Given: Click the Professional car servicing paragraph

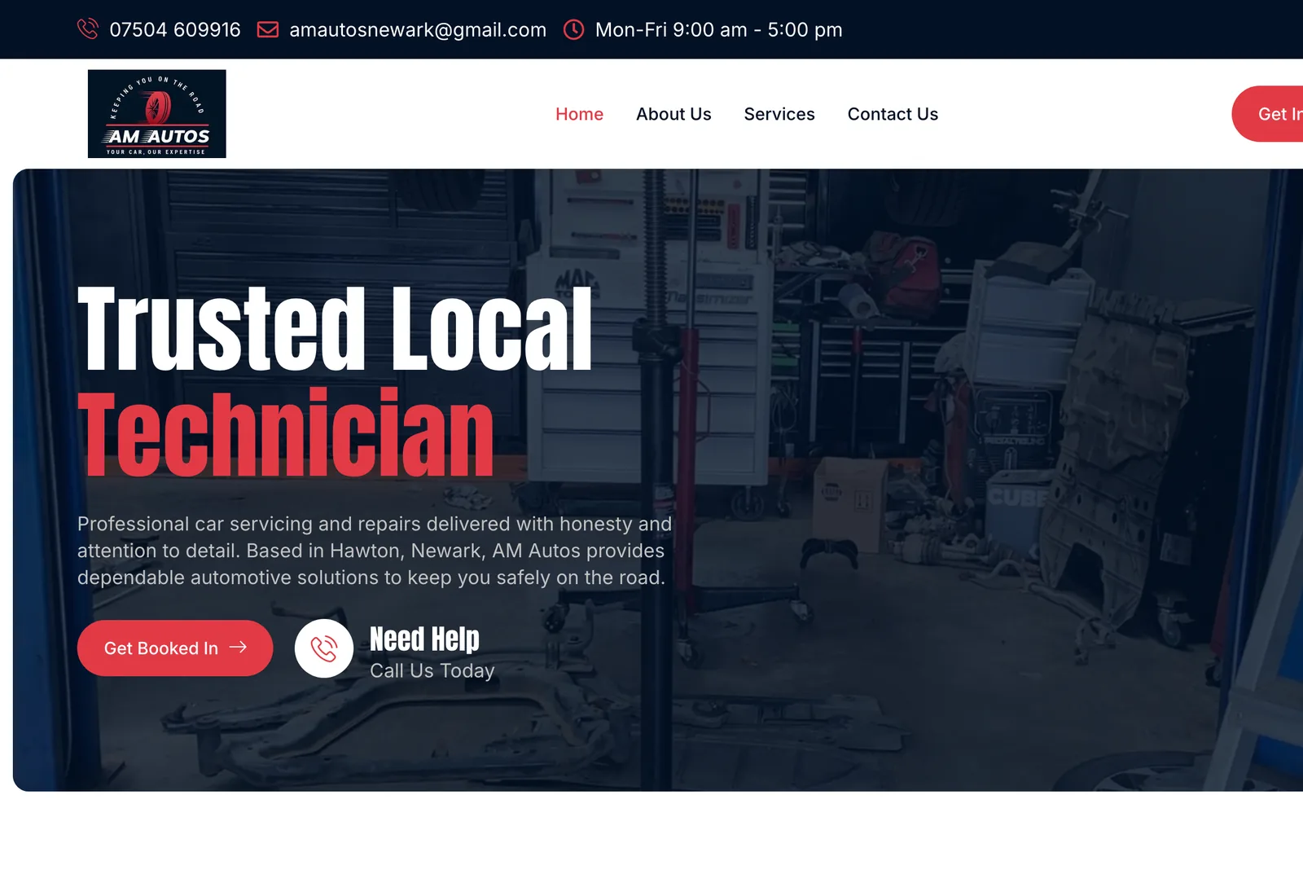Looking at the screenshot, I should (x=375, y=551).
